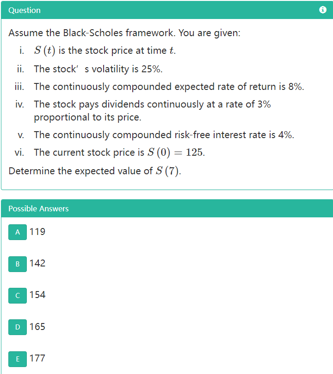Image resolution: width=333 pixels, height=374 pixels.
Task: Click the Question header bar
Action: pyautogui.click(x=166, y=10)
